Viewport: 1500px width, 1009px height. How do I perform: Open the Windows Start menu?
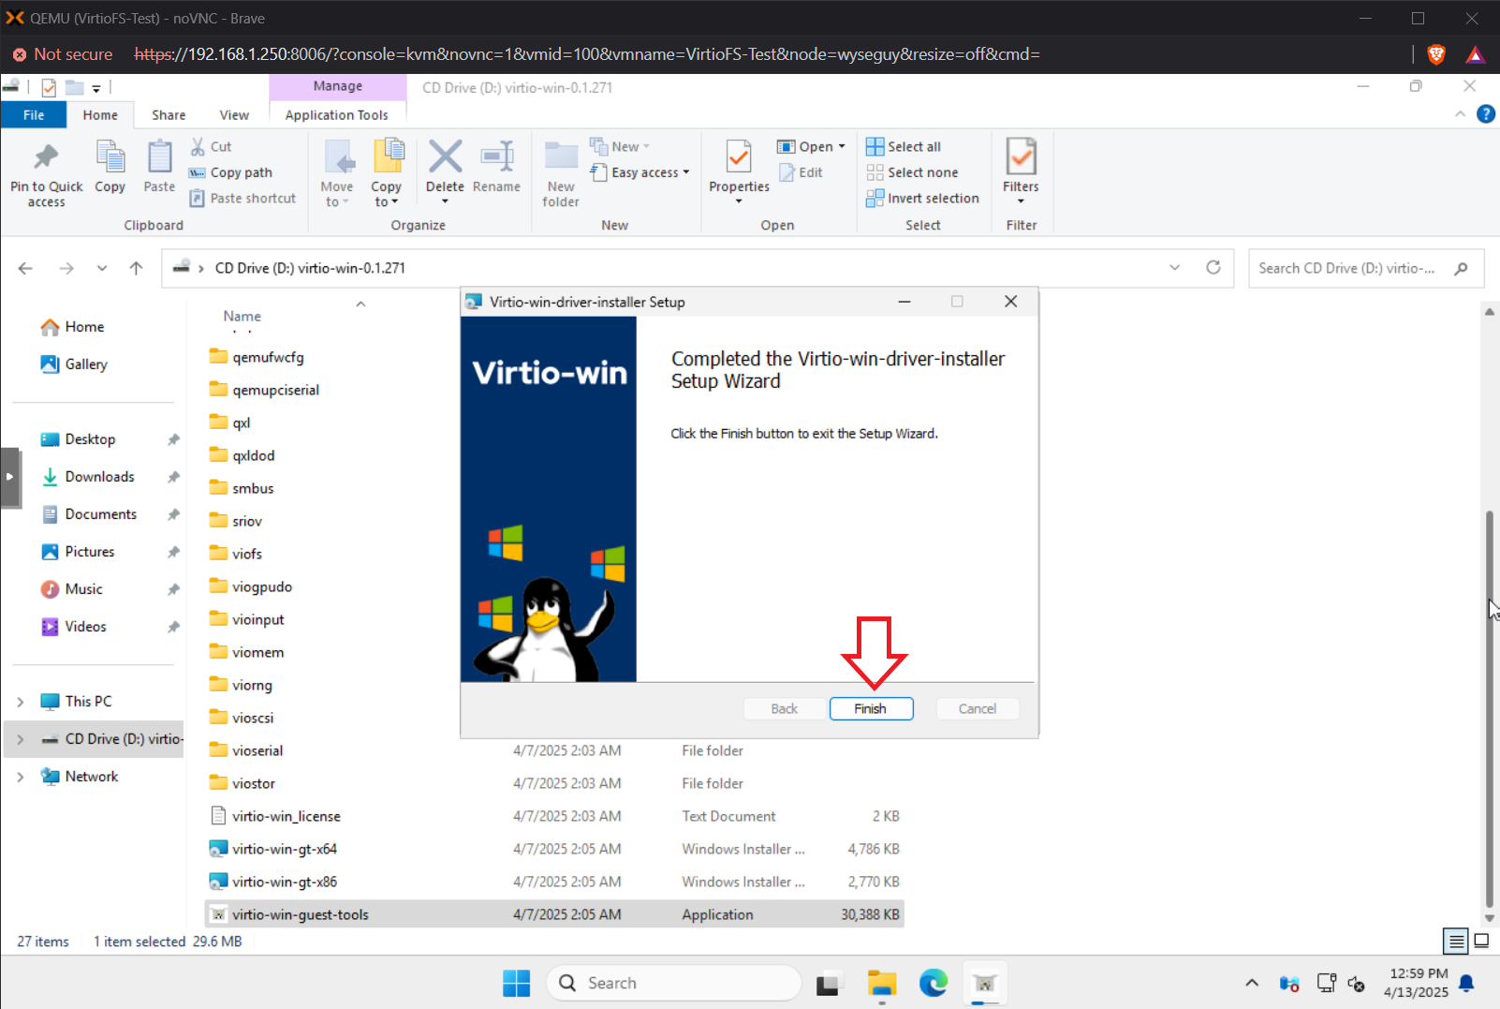pyautogui.click(x=516, y=983)
